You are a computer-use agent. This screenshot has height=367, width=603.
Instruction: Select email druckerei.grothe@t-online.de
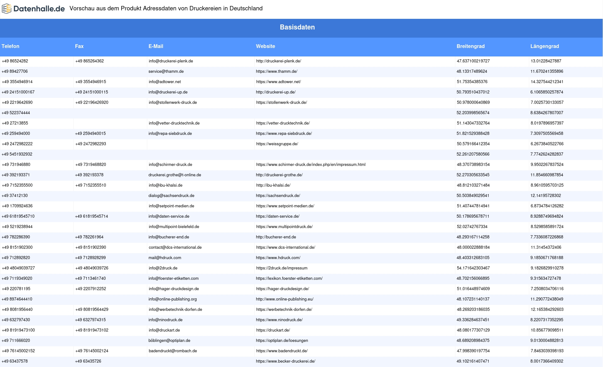(x=175, y=175)
